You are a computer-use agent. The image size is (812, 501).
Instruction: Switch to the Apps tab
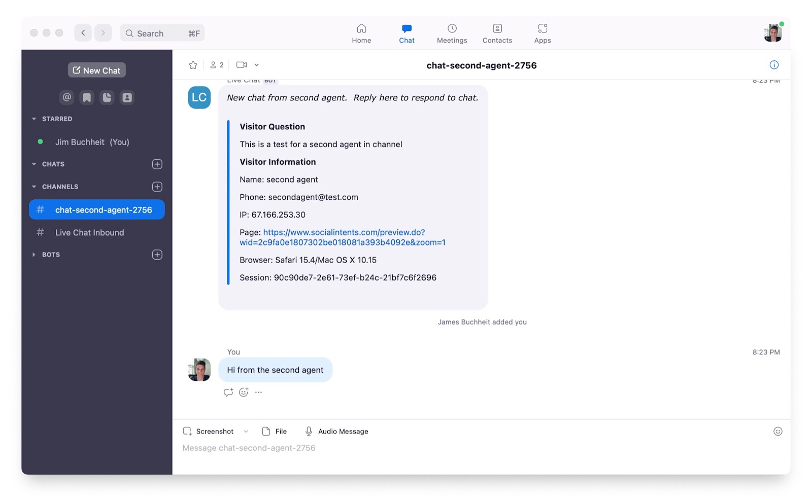click(x=543, y=33)
